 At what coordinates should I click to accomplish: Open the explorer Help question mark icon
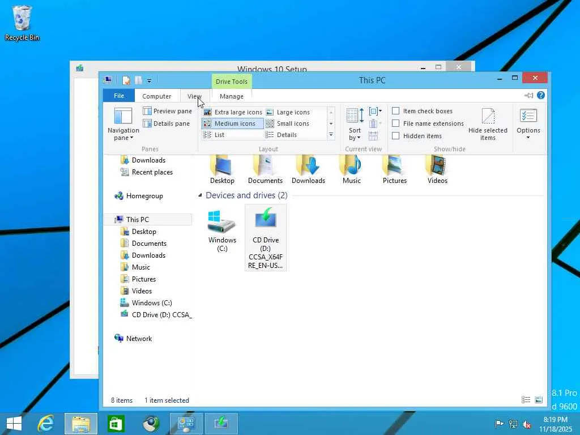coord(541,95)
